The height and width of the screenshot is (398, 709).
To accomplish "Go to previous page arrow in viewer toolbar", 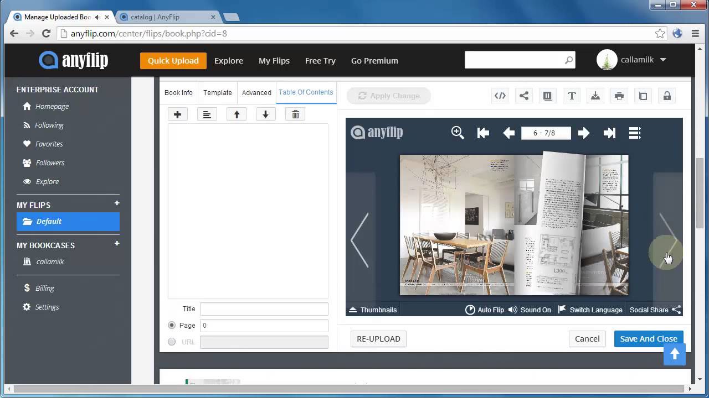I will click(x=508, y=133).
